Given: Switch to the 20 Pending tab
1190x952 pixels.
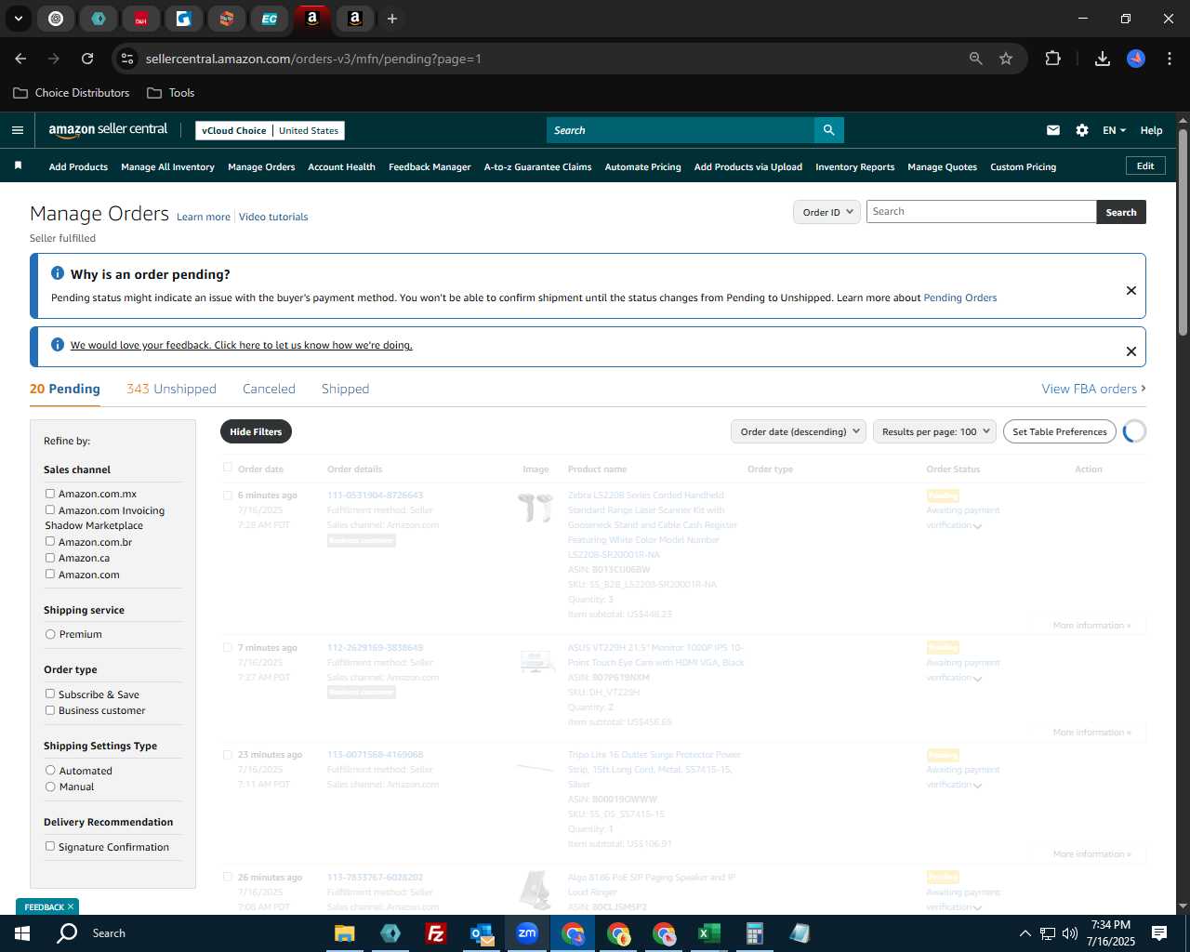Looking at the screenshot, I should 65,389.
